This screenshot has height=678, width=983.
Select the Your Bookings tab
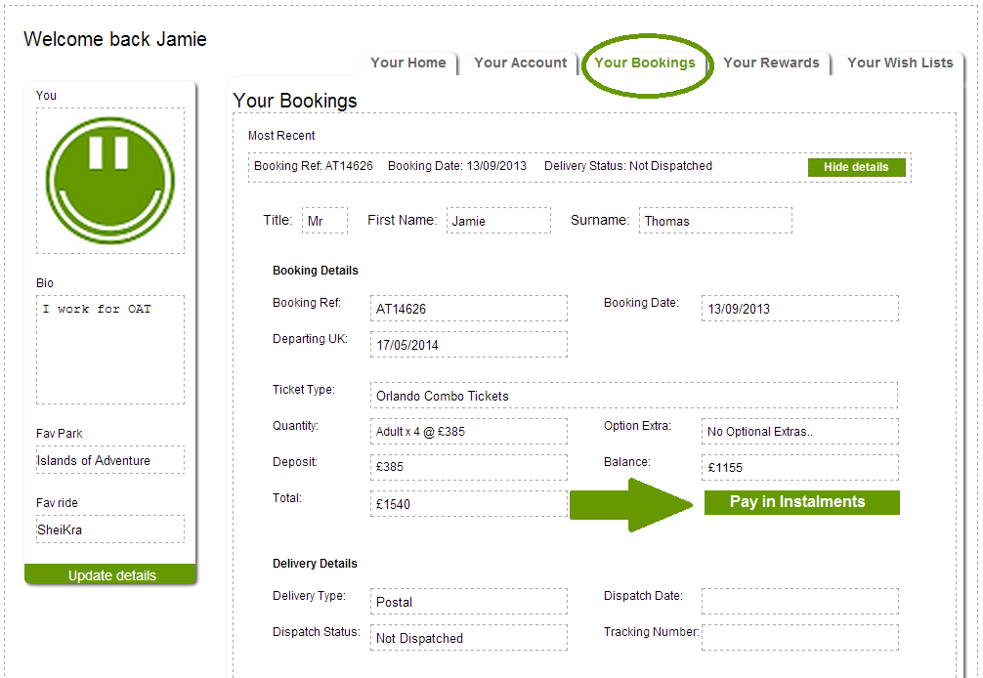coord(645,63)
